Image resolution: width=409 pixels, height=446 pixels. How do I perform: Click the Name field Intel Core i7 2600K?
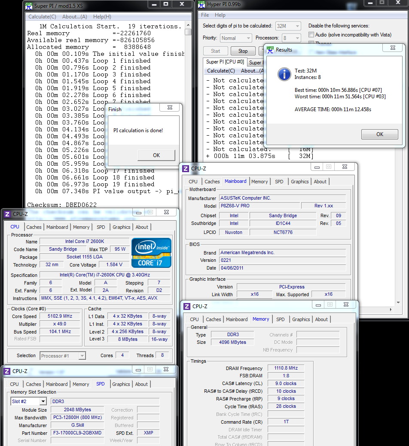point(85,241)
